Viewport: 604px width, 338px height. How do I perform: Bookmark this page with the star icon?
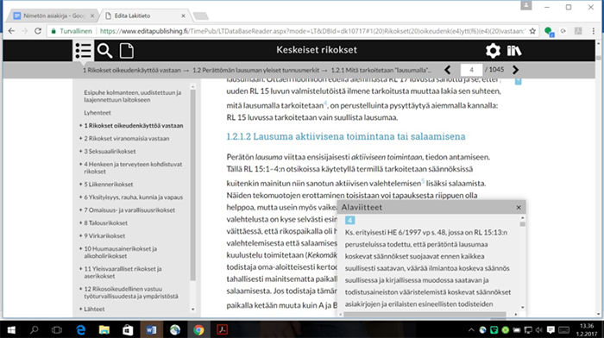point(532,31)
